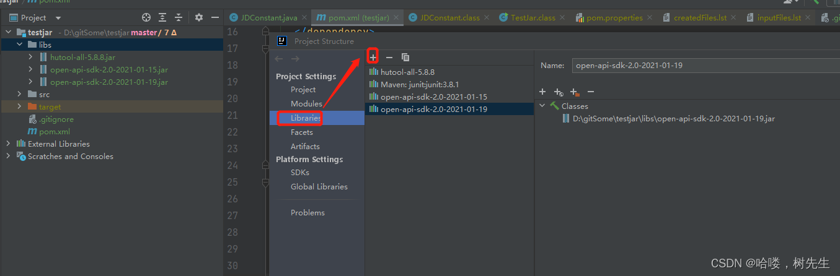Open Project panel gear options
This screenshot has height=276, width=840.
[x=199, y=18]
